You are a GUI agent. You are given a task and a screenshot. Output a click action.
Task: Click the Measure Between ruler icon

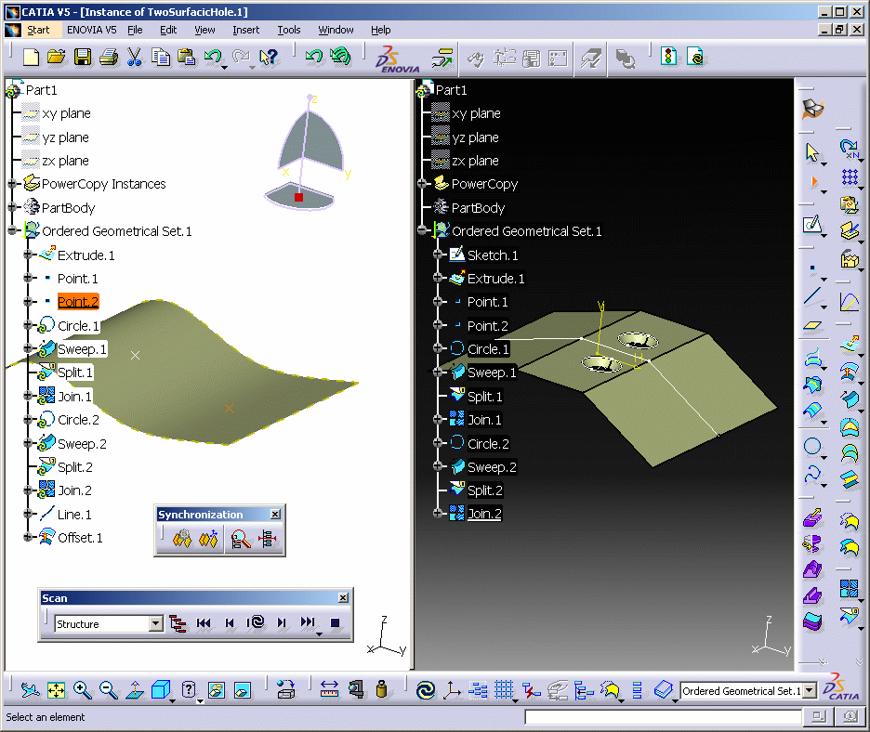coord(330,690)
